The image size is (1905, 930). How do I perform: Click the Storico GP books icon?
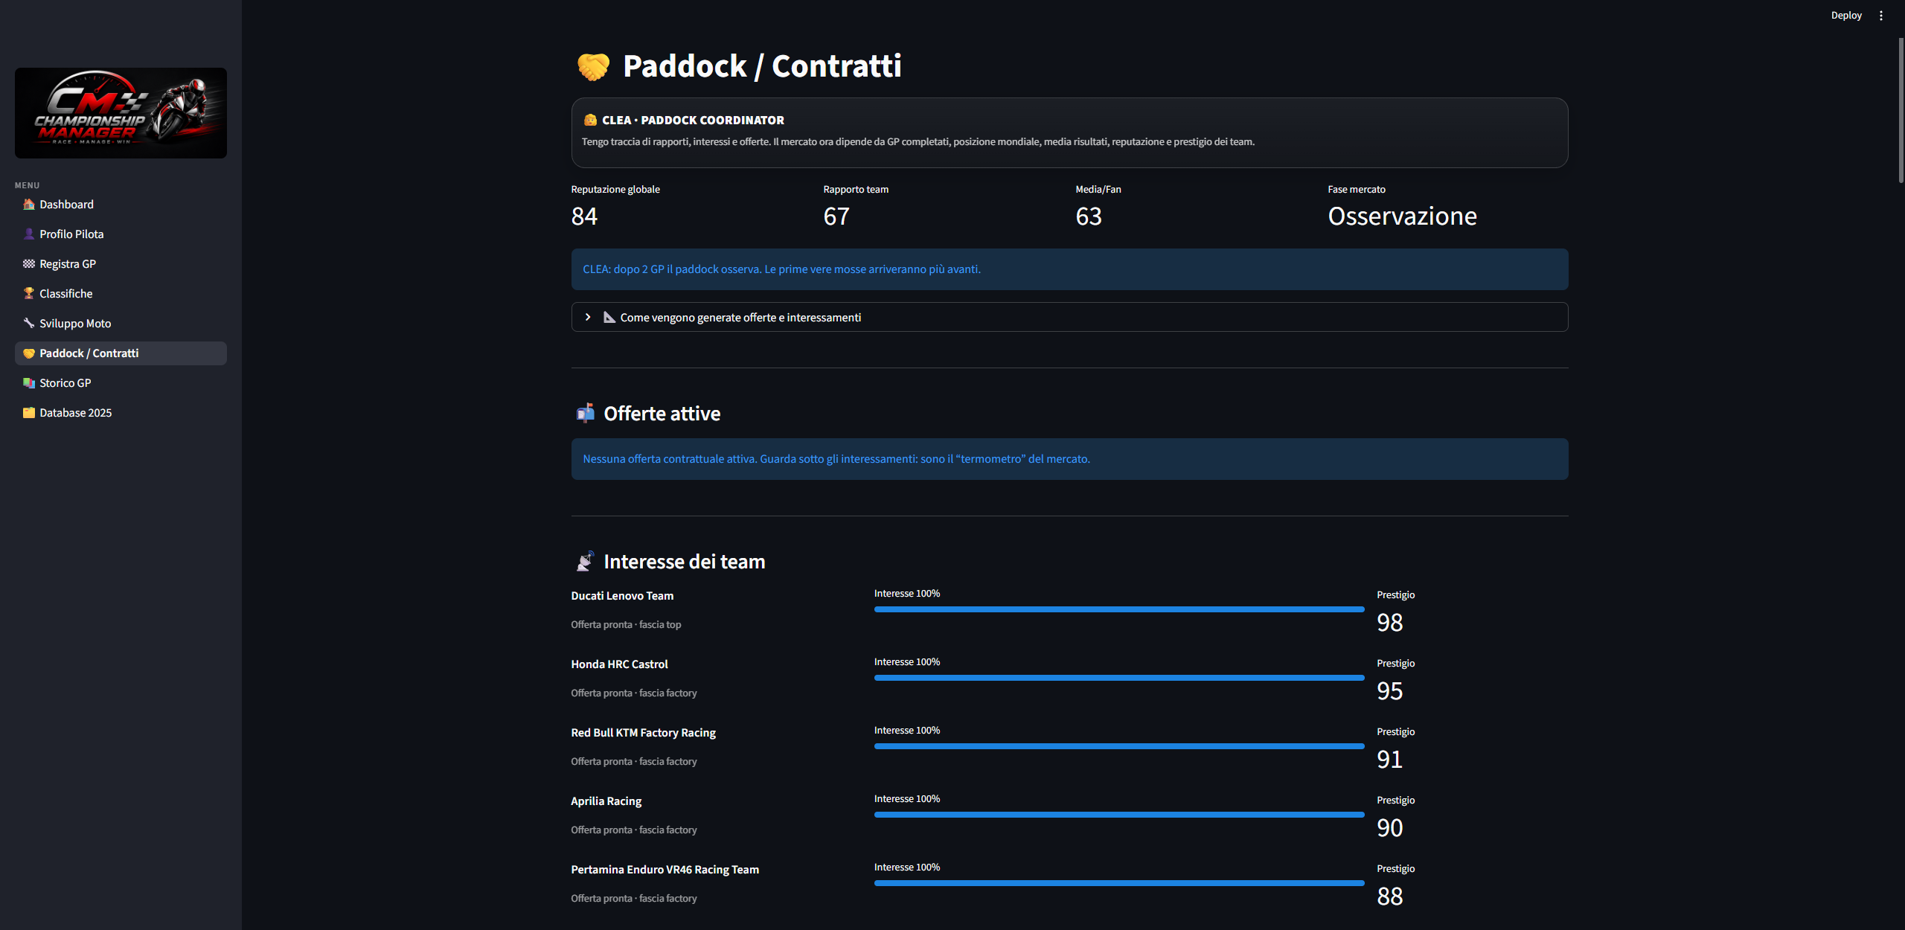coord(29,382)
